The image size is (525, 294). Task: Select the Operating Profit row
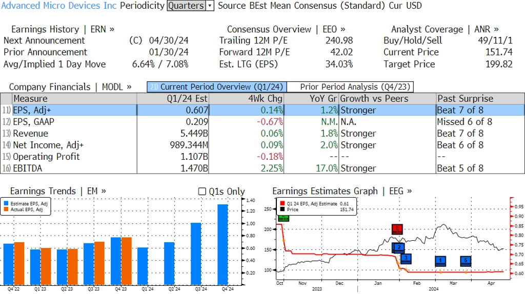262,157
